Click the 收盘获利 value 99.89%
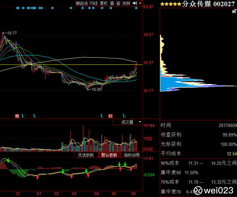The width and height of the screenshot is (237, 197). coord(229,135)
